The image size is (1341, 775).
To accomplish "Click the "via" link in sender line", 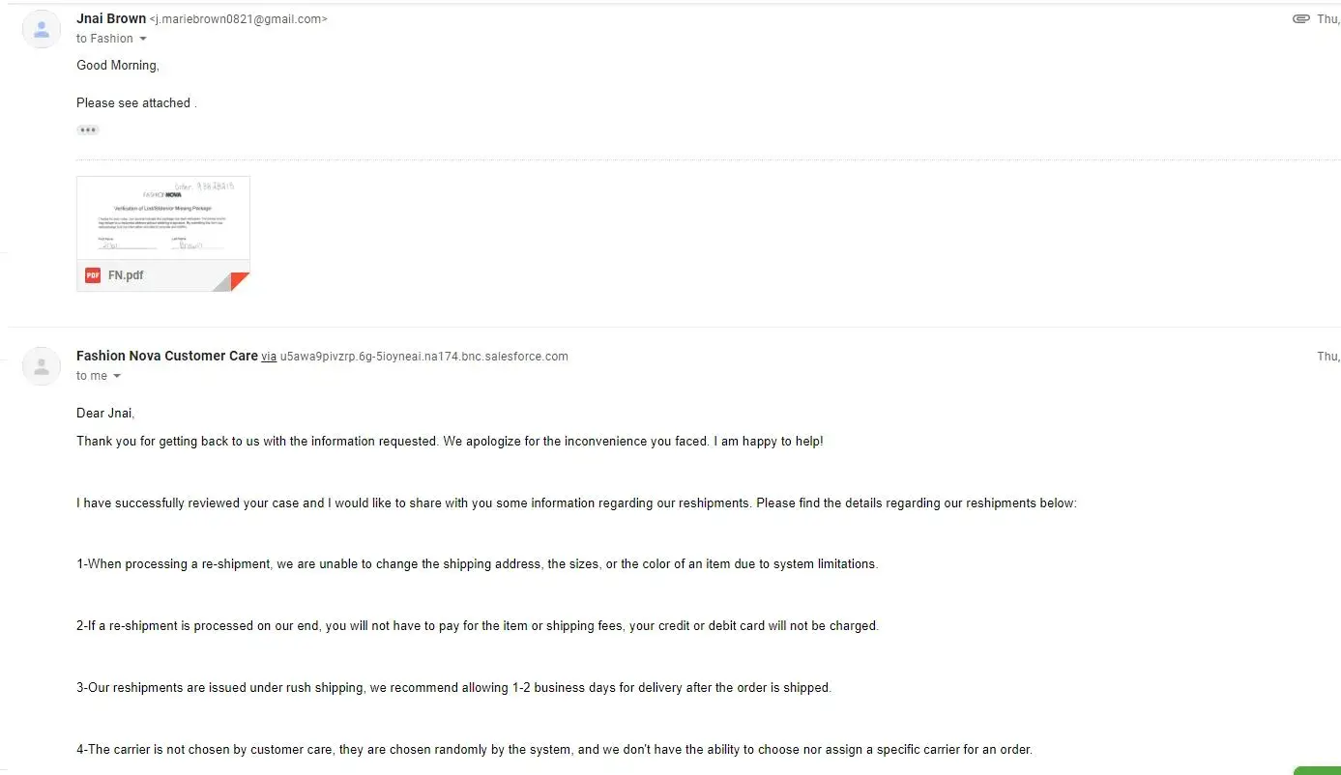I will coord(269,357).
